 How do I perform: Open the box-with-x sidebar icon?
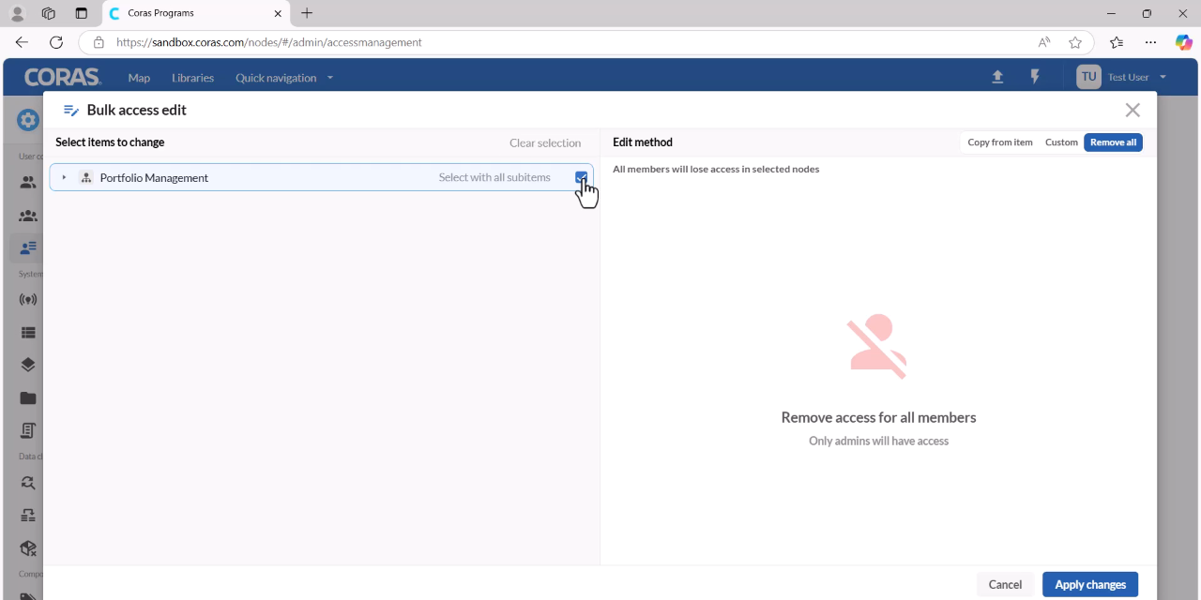pos(28,548)
